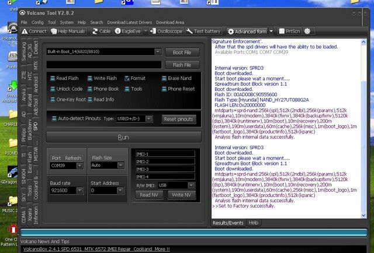Select the Read Flash option
Image resolution: width=374 pixels, height=253 pixels.
[53, 78]
